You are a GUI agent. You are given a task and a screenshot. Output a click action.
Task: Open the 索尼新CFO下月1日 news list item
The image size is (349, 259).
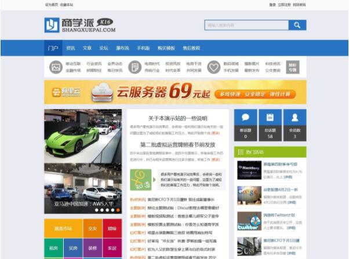point(181,199)
